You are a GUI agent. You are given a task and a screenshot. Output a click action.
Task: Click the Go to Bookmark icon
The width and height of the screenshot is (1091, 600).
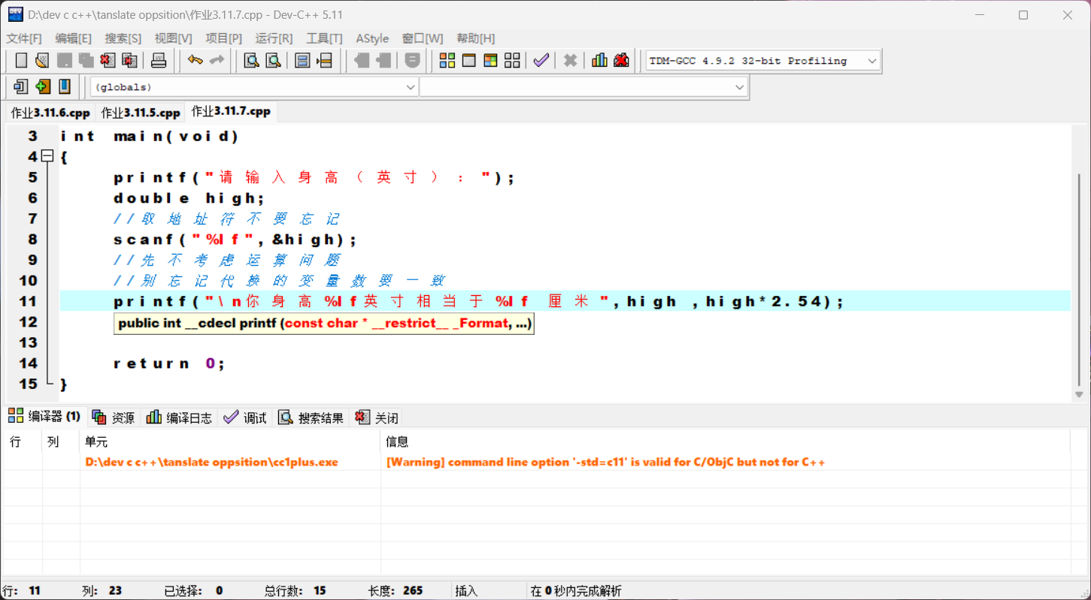tap(65, 86)
